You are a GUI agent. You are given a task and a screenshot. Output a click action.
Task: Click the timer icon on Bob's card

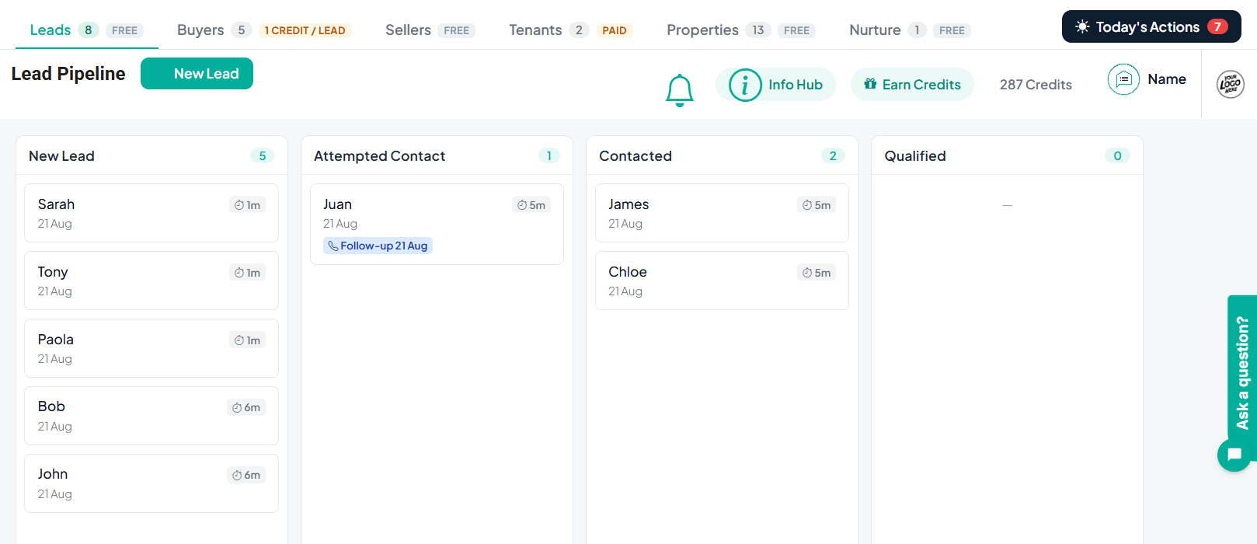[x=237, y=407]
